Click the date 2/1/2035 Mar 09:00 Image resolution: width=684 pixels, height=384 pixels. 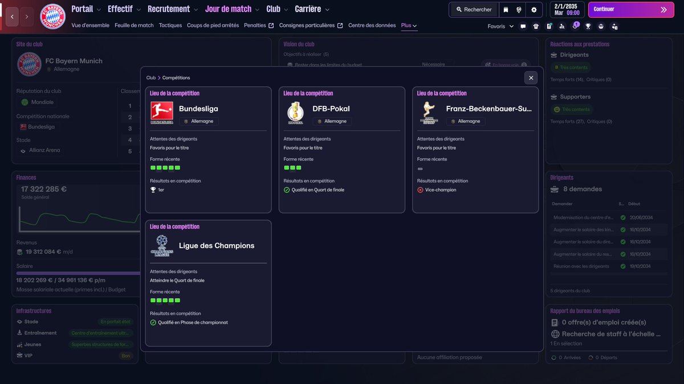567,10
